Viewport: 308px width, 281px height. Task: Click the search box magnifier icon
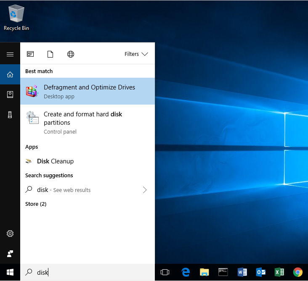pyautogui.click(x=29, y=272)
